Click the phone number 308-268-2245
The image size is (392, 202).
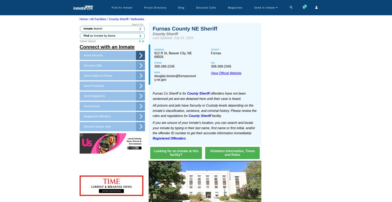(x=164, y=66)
